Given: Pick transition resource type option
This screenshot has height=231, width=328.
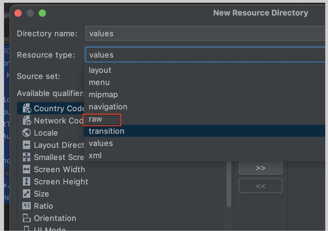Looking at the screenshot, I should [204, 131].
